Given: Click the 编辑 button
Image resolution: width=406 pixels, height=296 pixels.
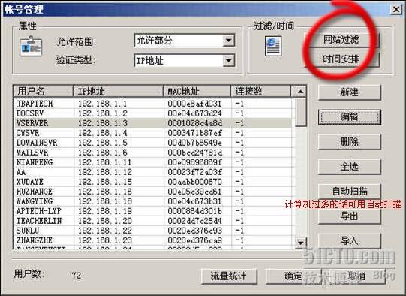Looking at the screenshot, I should tap(349, 117).
